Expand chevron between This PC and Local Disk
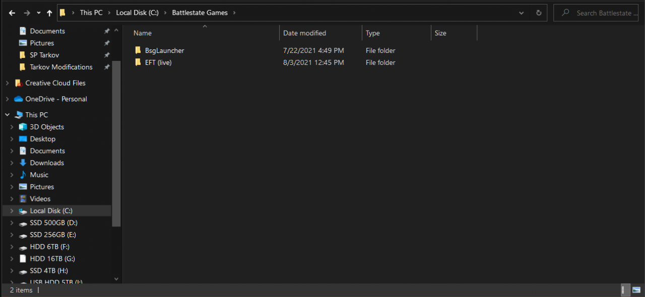The height and width of the screenshot is (297, 645). (109, 13)
